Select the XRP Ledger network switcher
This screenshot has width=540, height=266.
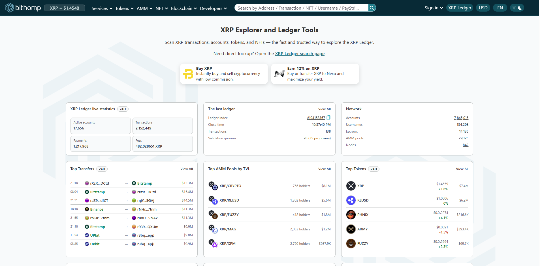click(460, 8)
